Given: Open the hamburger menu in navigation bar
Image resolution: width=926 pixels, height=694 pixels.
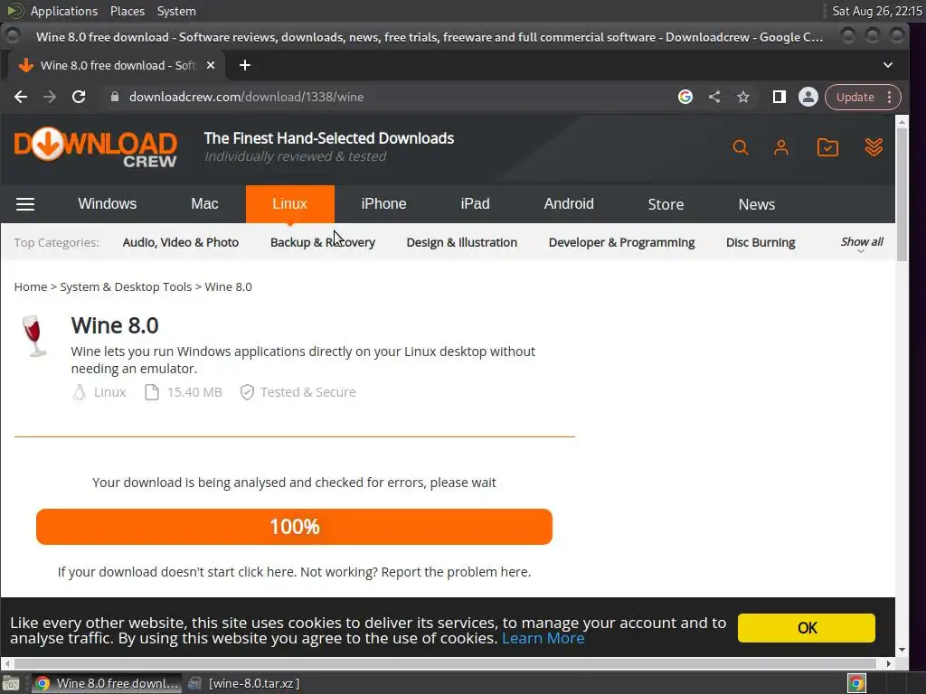Looking at the screenshot, I should pos(24,204).
